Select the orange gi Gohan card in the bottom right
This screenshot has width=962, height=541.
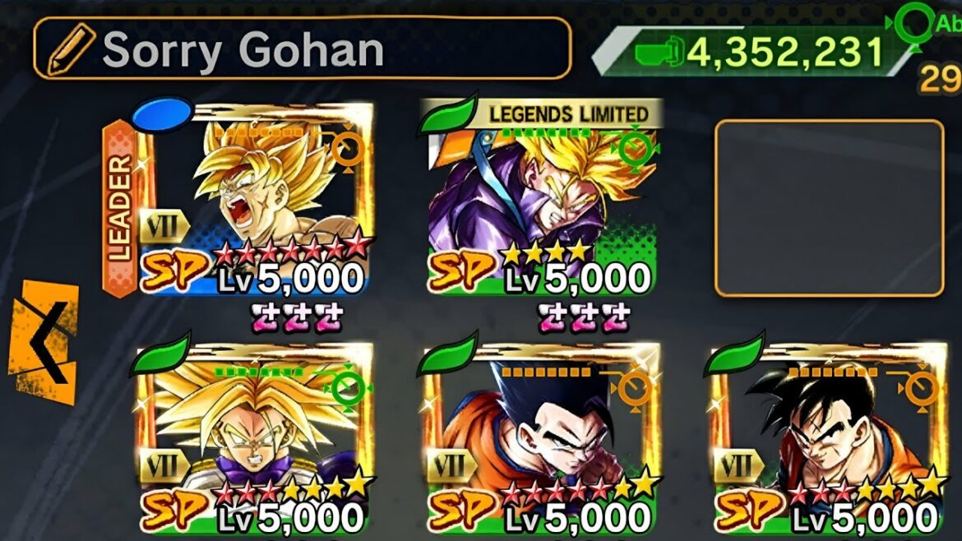pos(828,438)
